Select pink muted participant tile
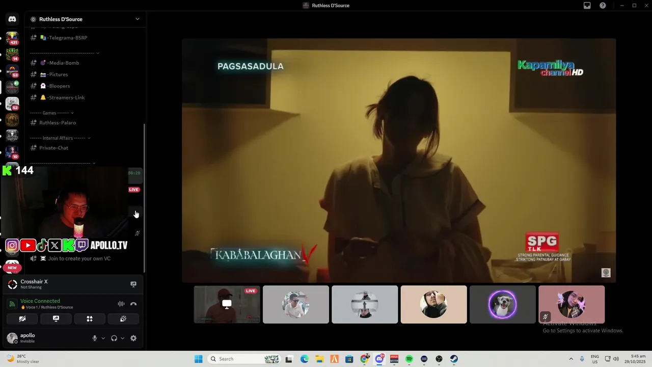This screenshot has width=652, height=367. (x=572, y=304)
